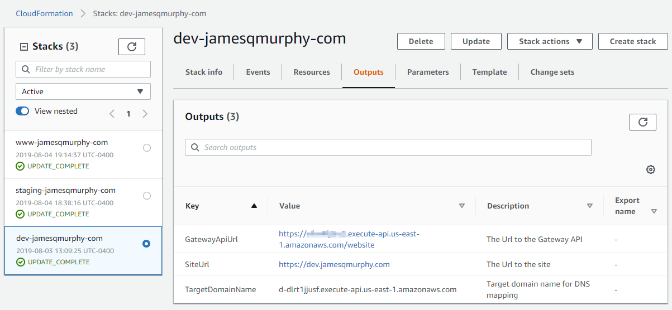Screen dimensions: 672x310
Task: Click UPDATE_COMPLETE status of dev-jamesqmurphy-com
Action: [59, 262]
